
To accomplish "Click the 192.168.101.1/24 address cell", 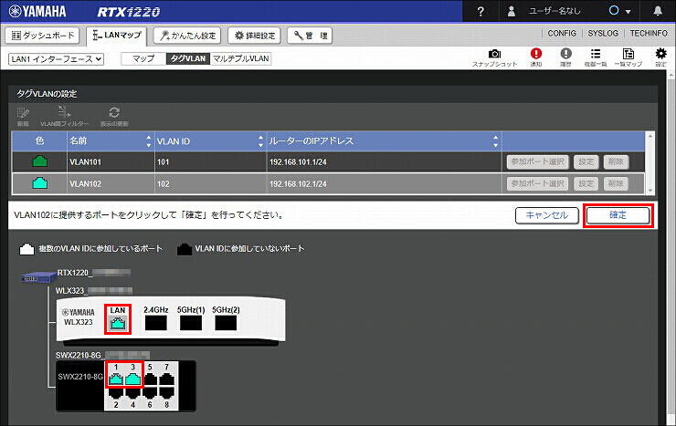I will tap(384, 162).
